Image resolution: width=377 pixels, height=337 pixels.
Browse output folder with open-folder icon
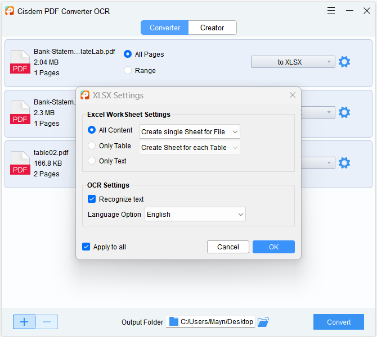(x=263, y=322)
